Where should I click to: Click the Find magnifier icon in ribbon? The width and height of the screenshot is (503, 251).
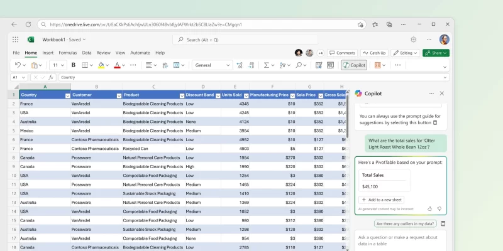pos(299,65)
